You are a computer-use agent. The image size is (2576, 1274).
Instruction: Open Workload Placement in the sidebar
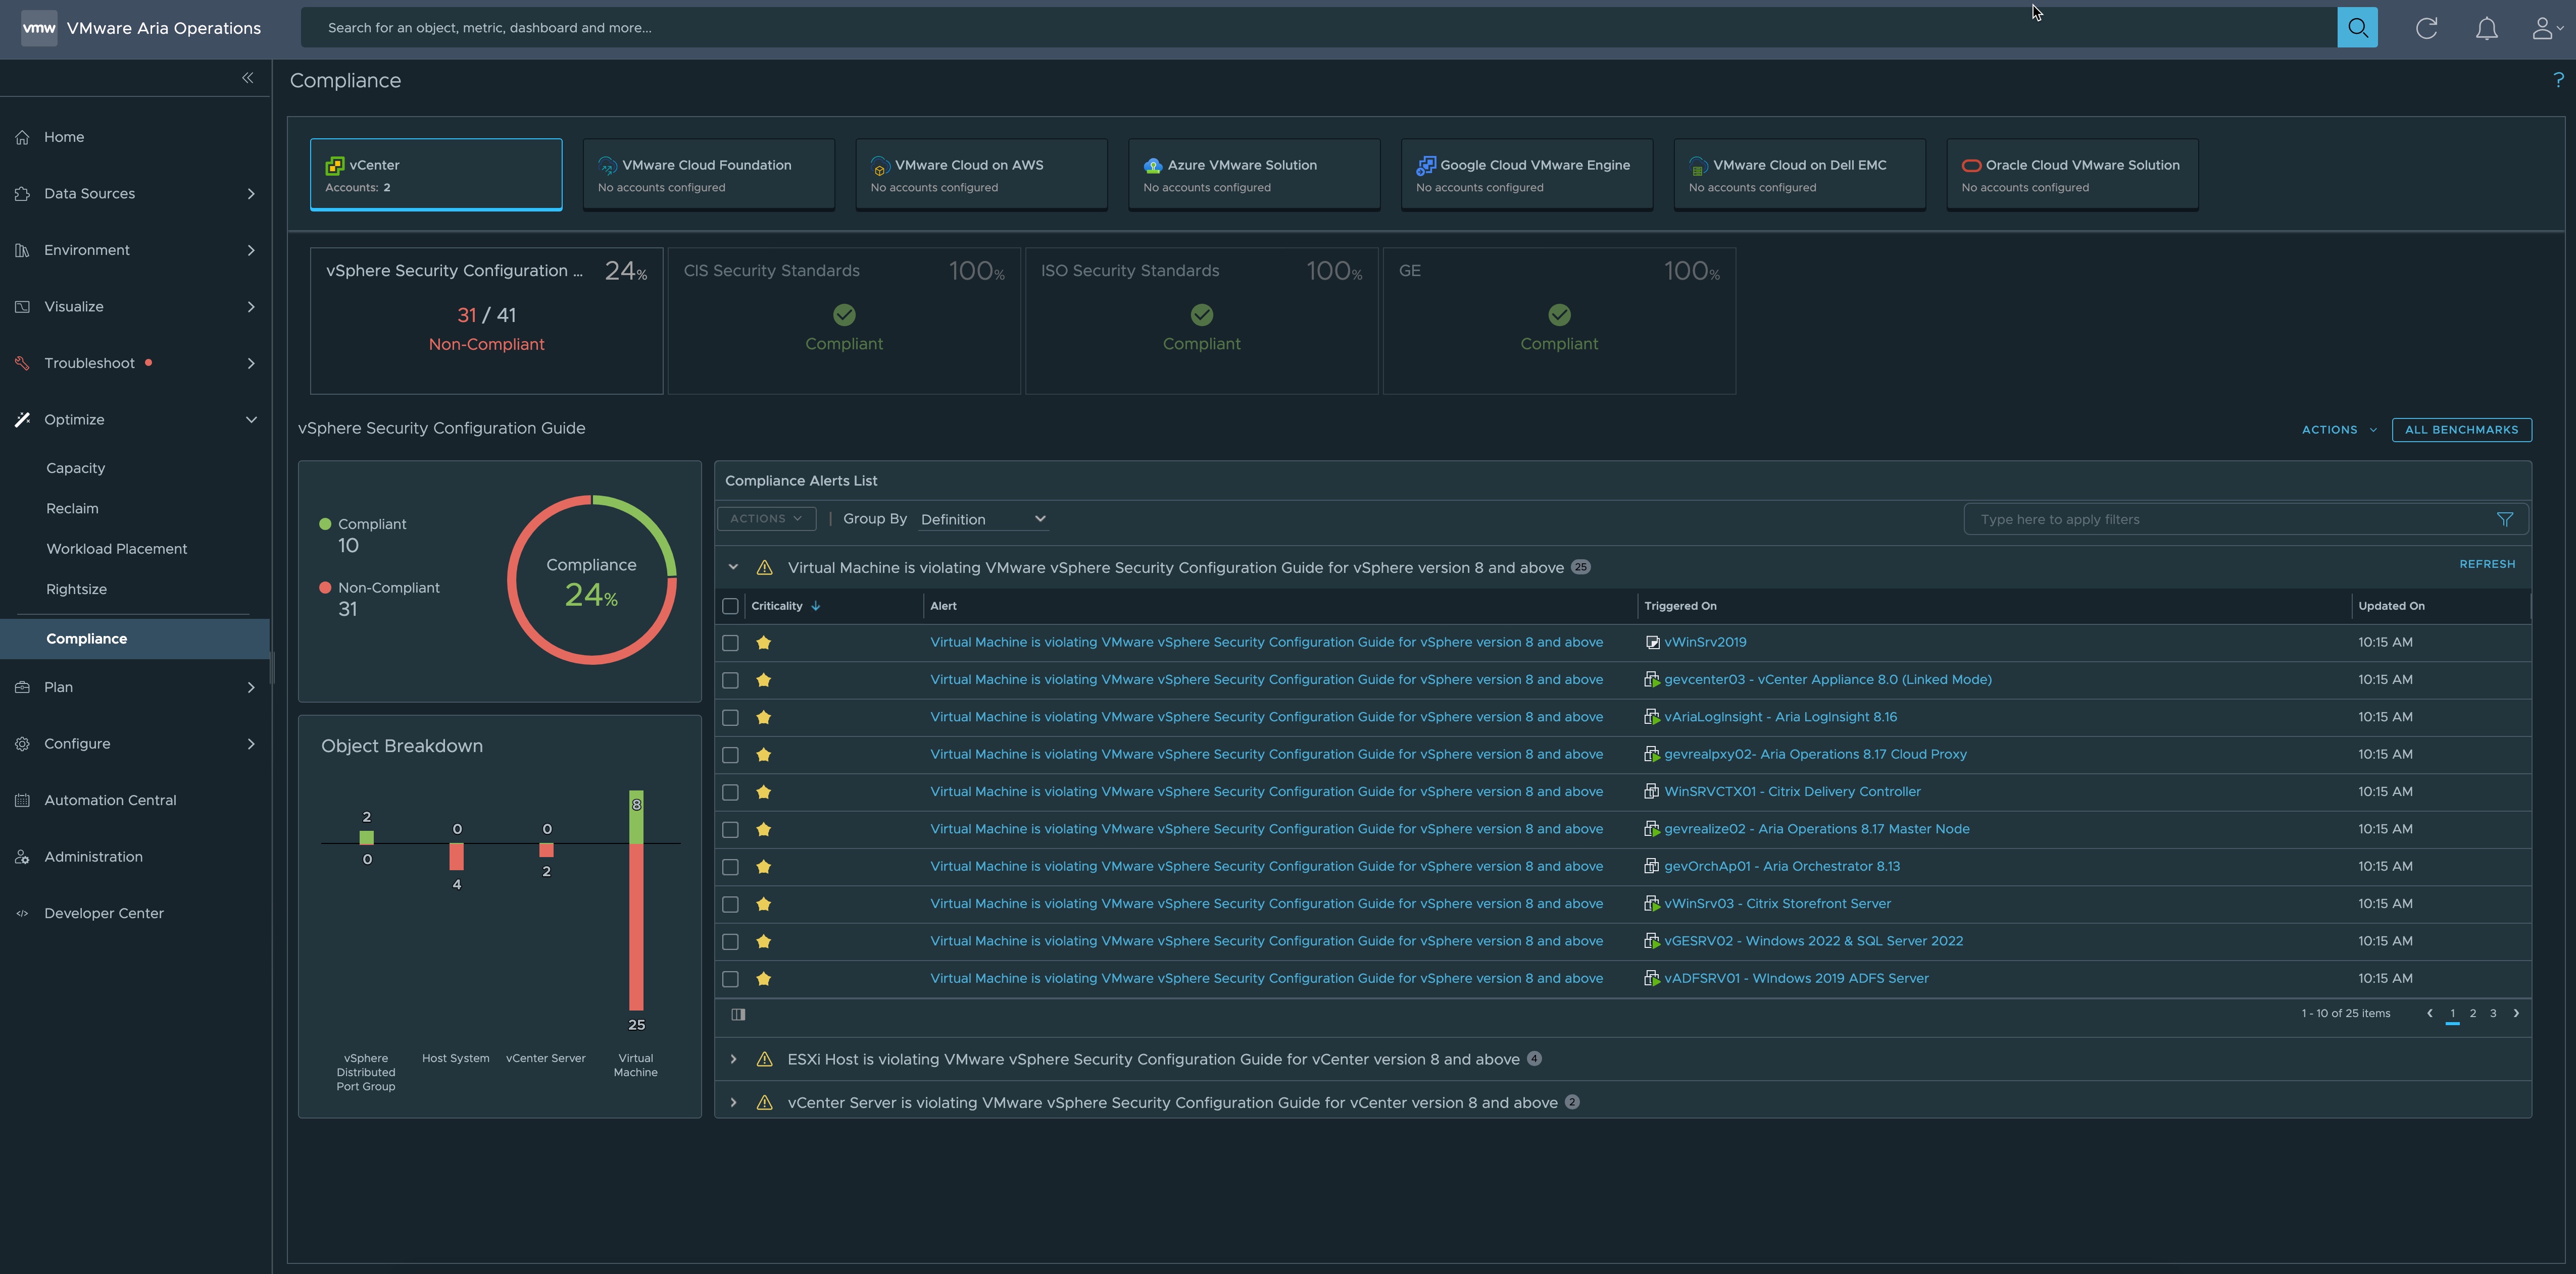tap(116, 550)
